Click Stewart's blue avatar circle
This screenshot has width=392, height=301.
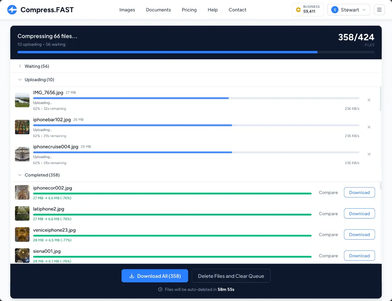pos(335,9)
